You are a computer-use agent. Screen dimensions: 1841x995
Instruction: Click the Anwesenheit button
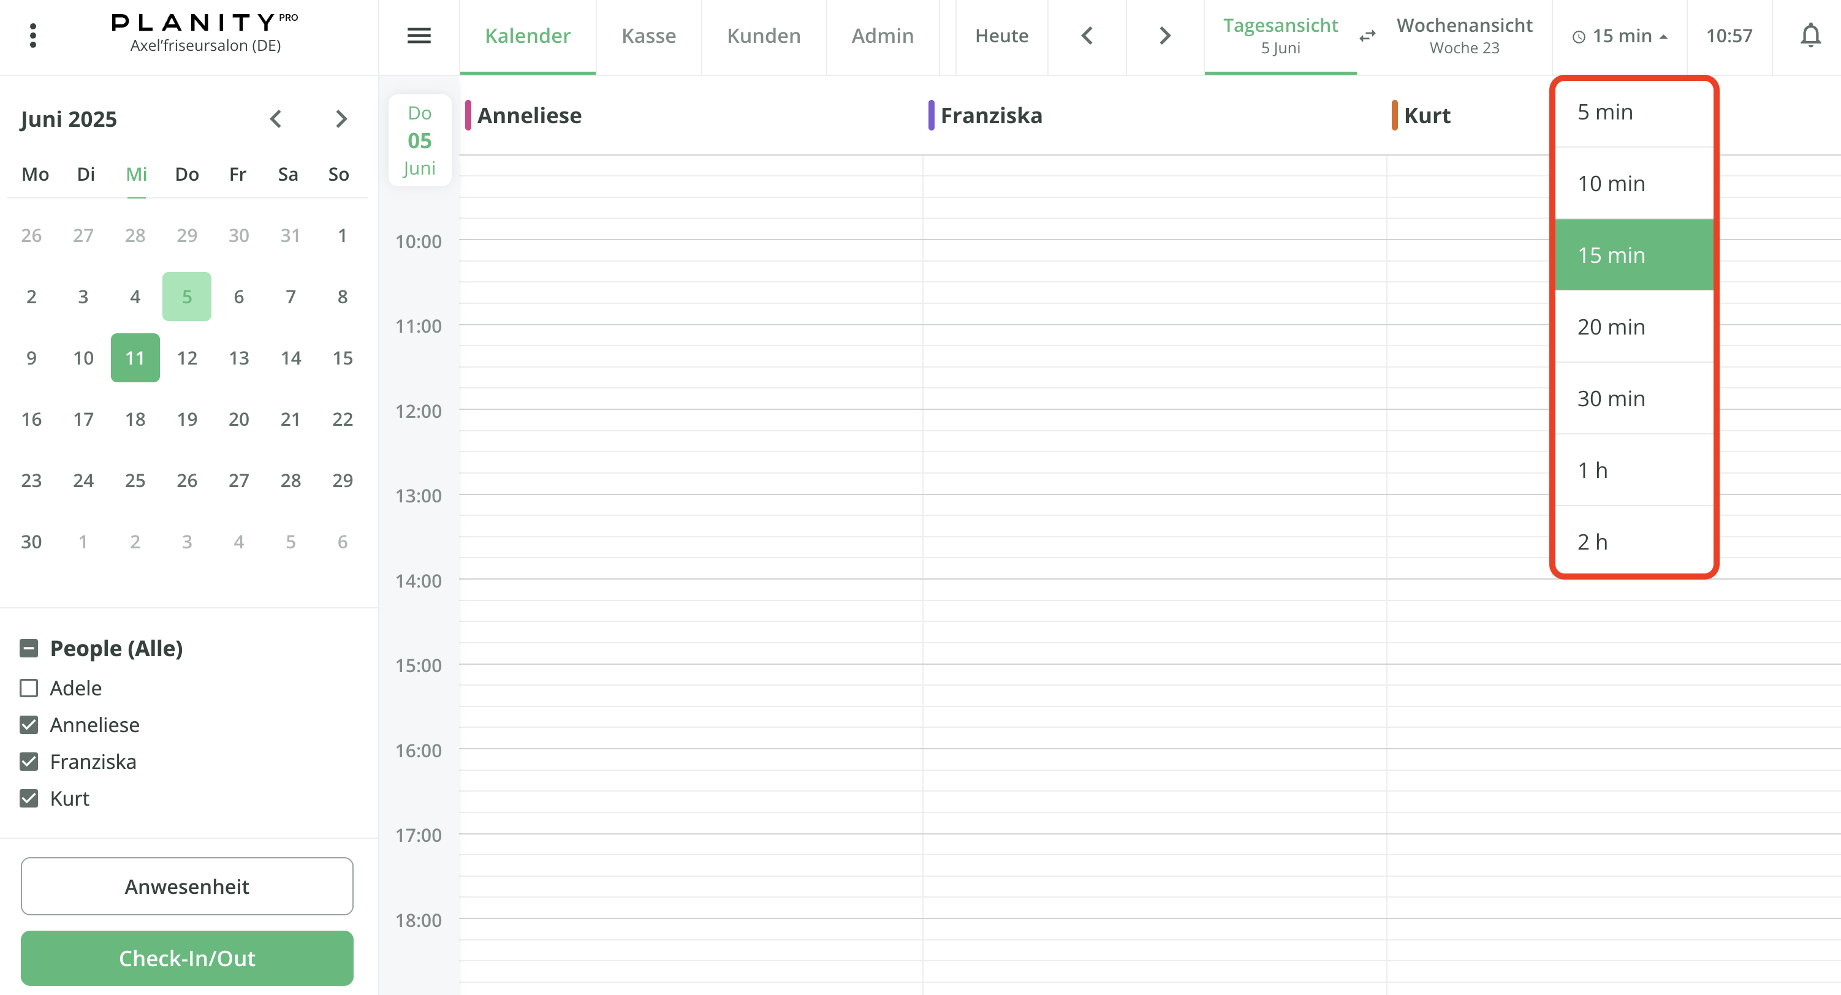(186, 886)
